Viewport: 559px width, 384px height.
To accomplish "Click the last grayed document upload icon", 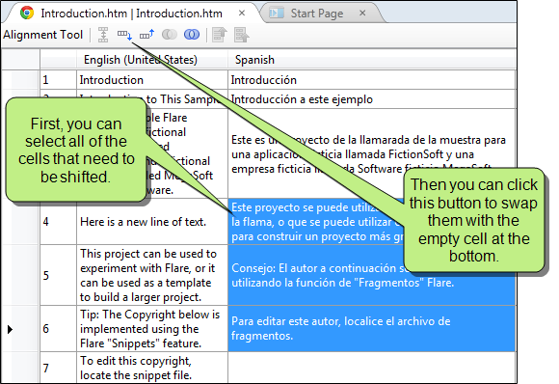I will (x=241, y=35).
